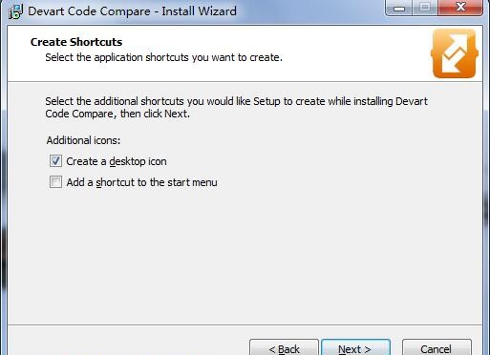
Task: Click the Additional icons: label
Action: (x=83, y=140)
